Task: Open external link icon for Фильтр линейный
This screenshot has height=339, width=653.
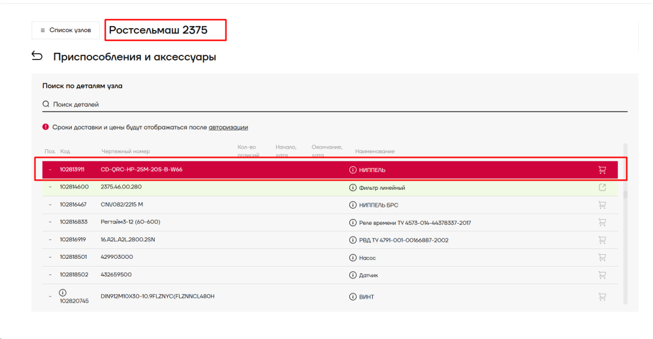Action: (x=602, y=188)
